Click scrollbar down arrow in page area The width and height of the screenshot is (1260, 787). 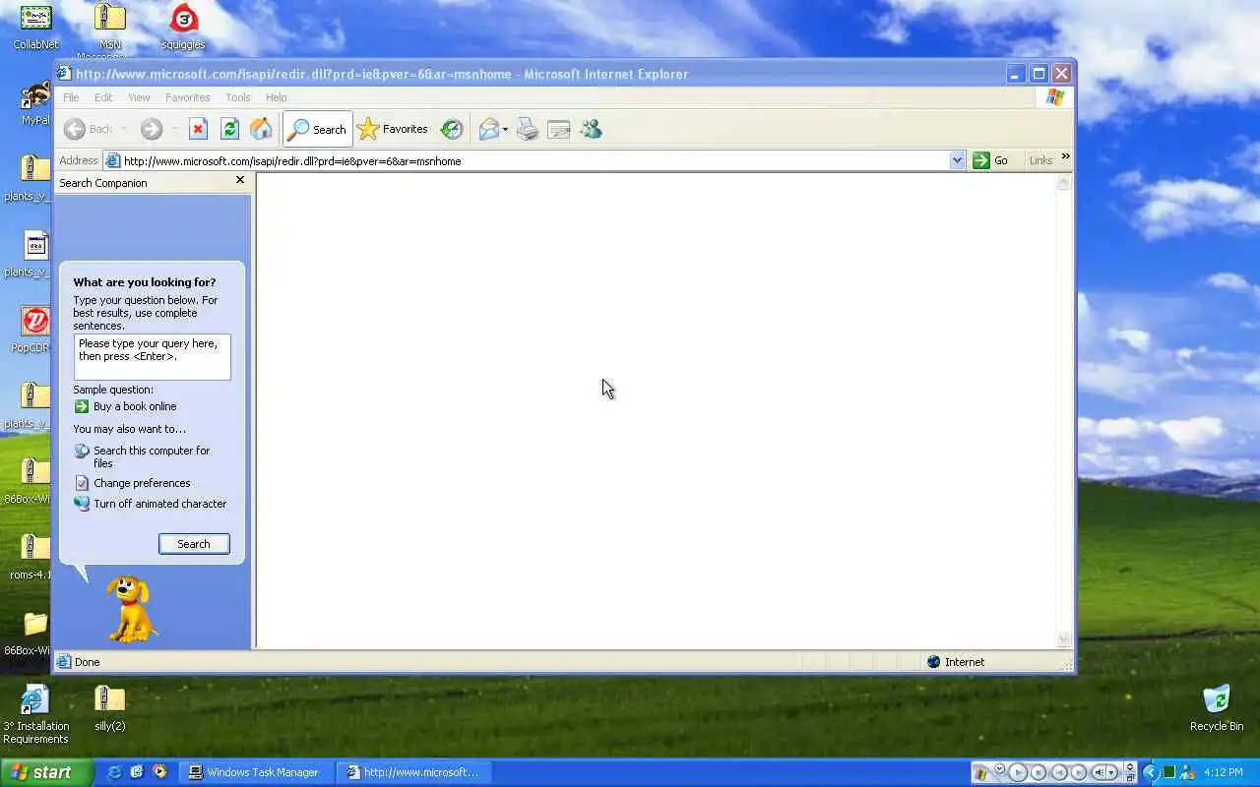pyautogui.click(x=1063, y=639)
